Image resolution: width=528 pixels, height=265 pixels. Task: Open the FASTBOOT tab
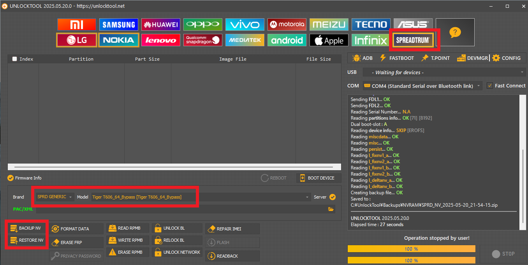click(x=397, y=58)
